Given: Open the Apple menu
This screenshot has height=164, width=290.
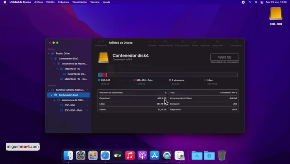Looking at the screenshot, I should tap(5, 2).
